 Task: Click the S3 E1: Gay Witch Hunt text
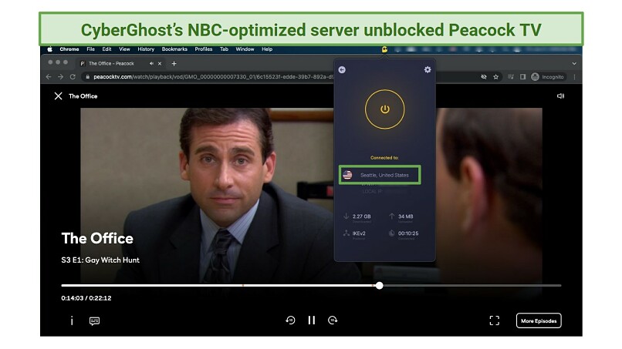pyautogui.click(x=100, y=260)
